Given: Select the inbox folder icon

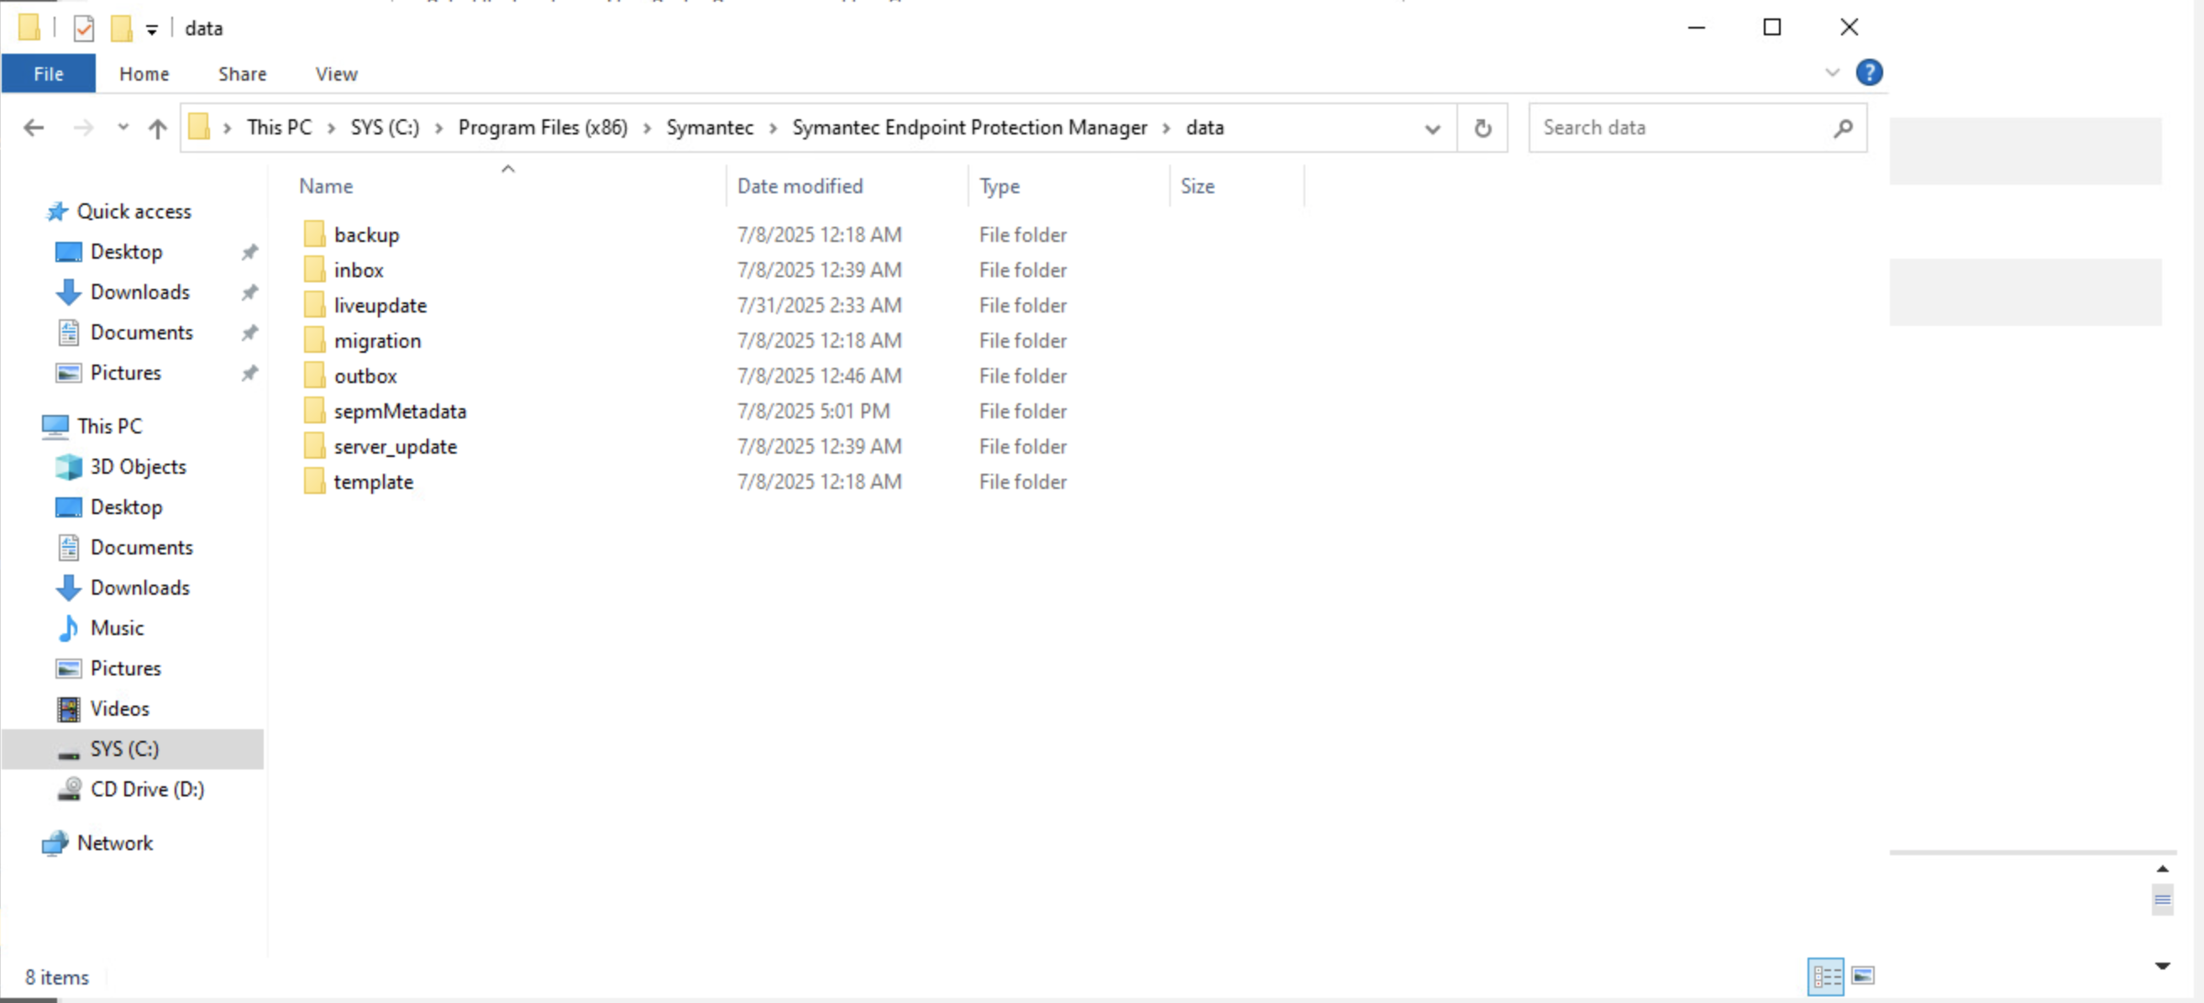Looking at the screenshot, I should 314,270.
